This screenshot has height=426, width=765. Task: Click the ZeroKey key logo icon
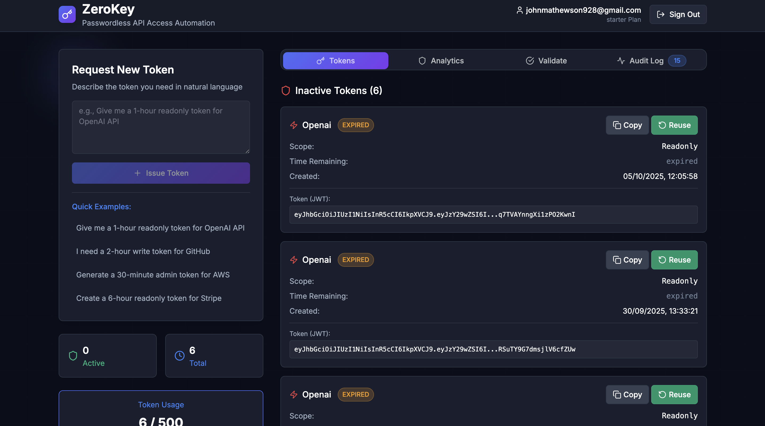click(67, 14)
